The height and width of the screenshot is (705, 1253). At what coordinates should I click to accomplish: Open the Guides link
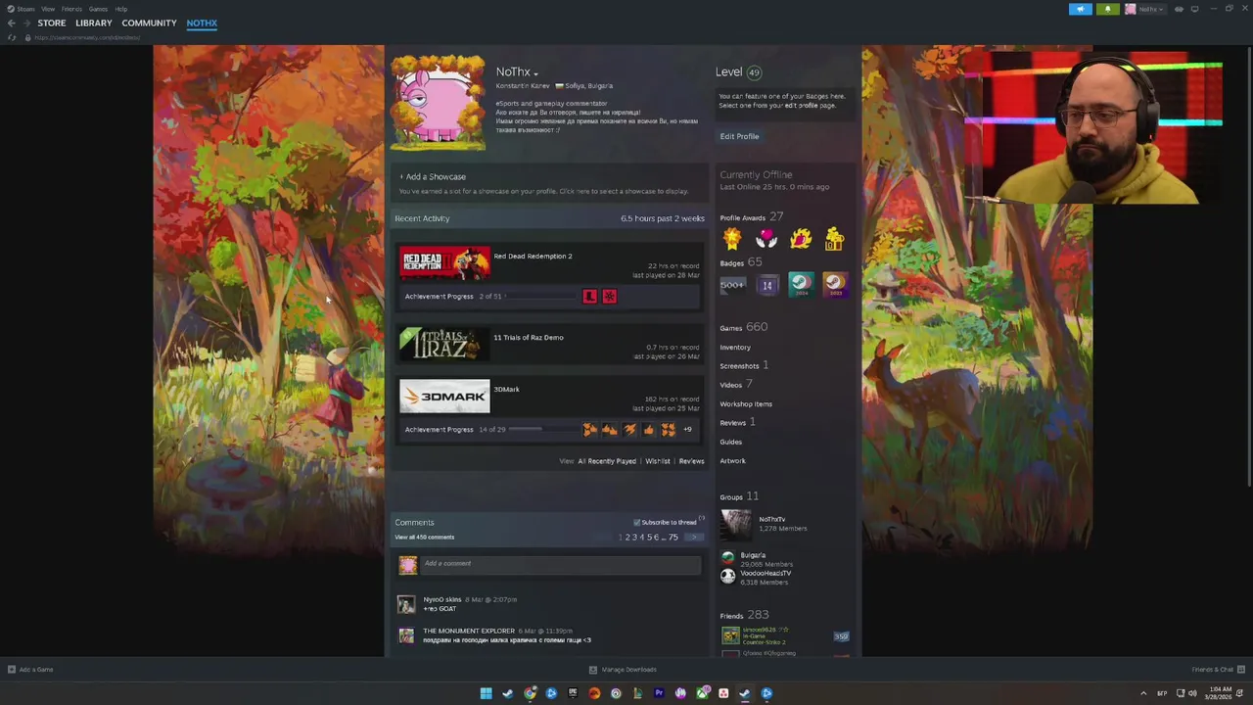(x=731, y=442)
